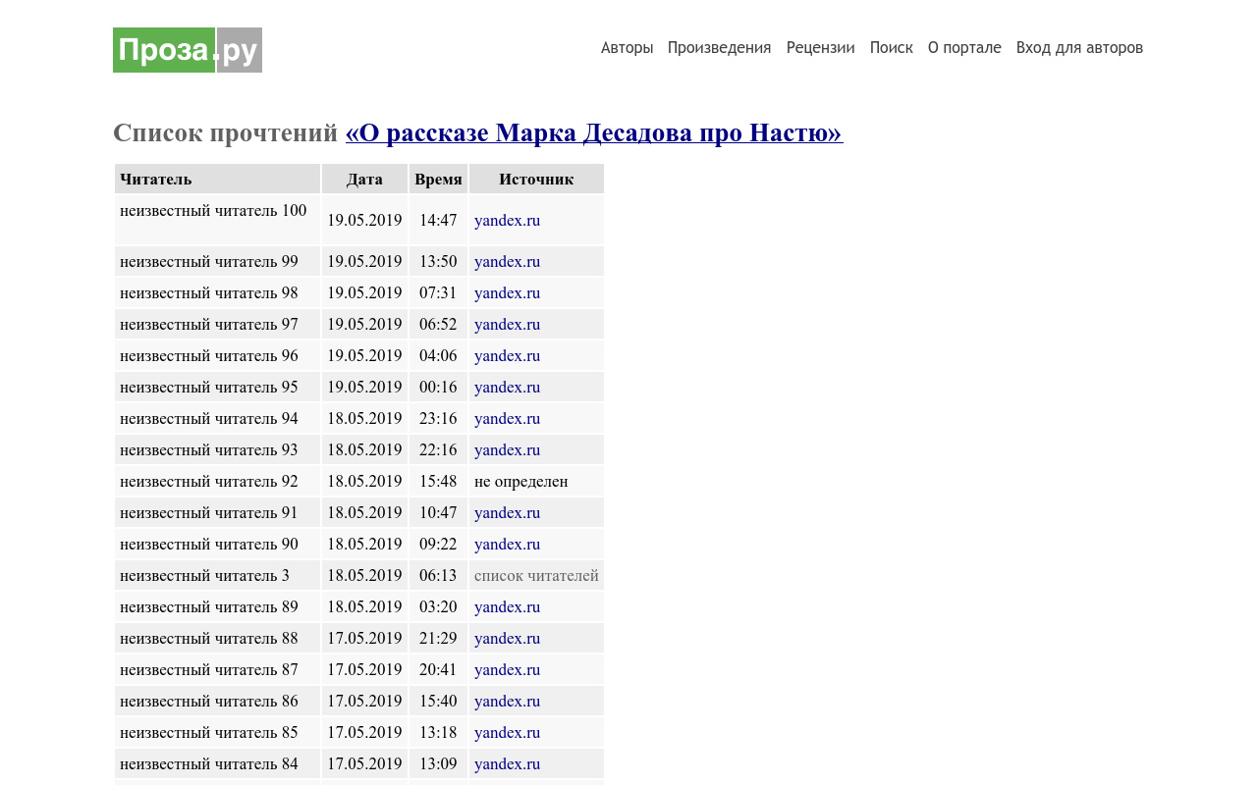Click the time cell 21:29
The width and height of the screenshot is (1257, 785).
438,638
